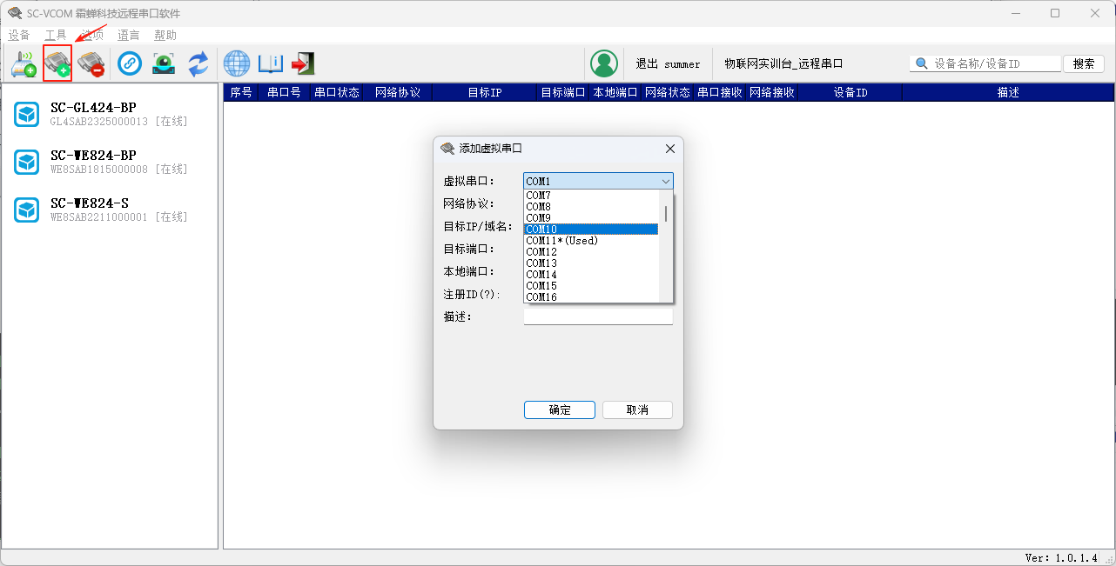This screenshot has width=1116, height=566.
Task: Click the 描述 input field
Action: [x=598, y=317]
